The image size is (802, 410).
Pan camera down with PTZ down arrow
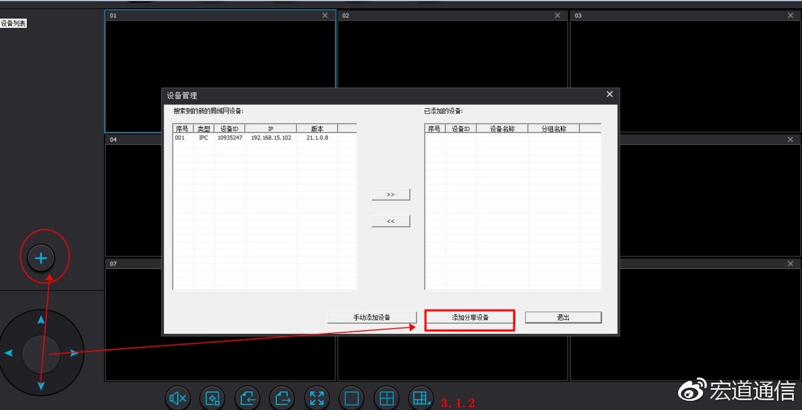pos(41,386)
